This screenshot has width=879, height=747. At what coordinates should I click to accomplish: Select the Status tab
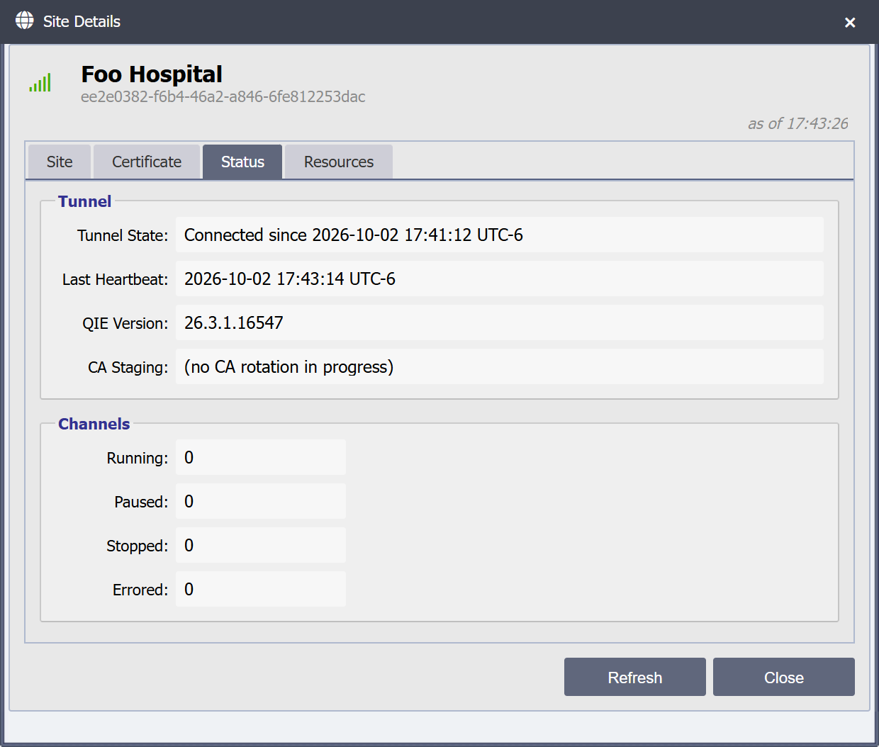click(x=242, y=162)
